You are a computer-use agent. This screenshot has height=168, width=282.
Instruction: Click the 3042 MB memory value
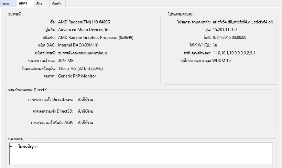66,61
